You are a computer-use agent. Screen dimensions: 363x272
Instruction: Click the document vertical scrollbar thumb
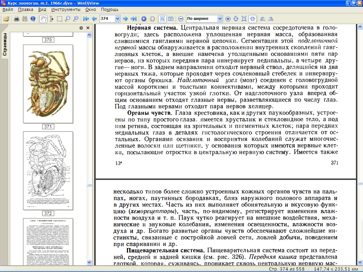pyautogui.click(x=360, y=183)
